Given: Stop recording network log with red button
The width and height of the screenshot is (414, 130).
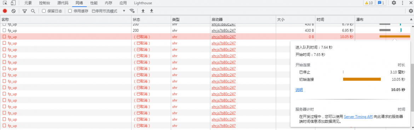Looking at the screenshot, I should [x=5, y=11].
